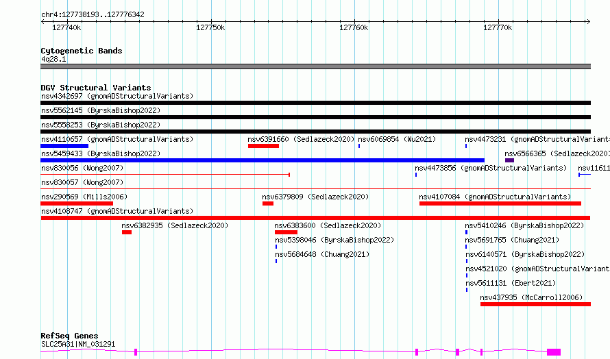Click the 127760k ruler position label
Image resolution: width=610 pixels, height=359 pixels.
point(354,27)
